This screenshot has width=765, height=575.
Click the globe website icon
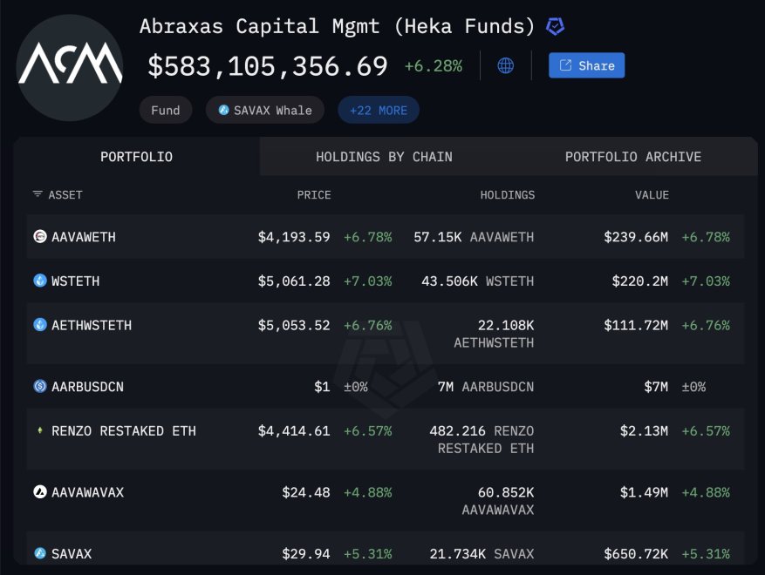tap(505, 65)
